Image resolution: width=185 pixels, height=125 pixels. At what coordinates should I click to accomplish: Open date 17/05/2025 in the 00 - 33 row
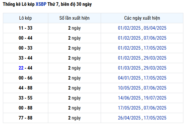tap(155, 48)
